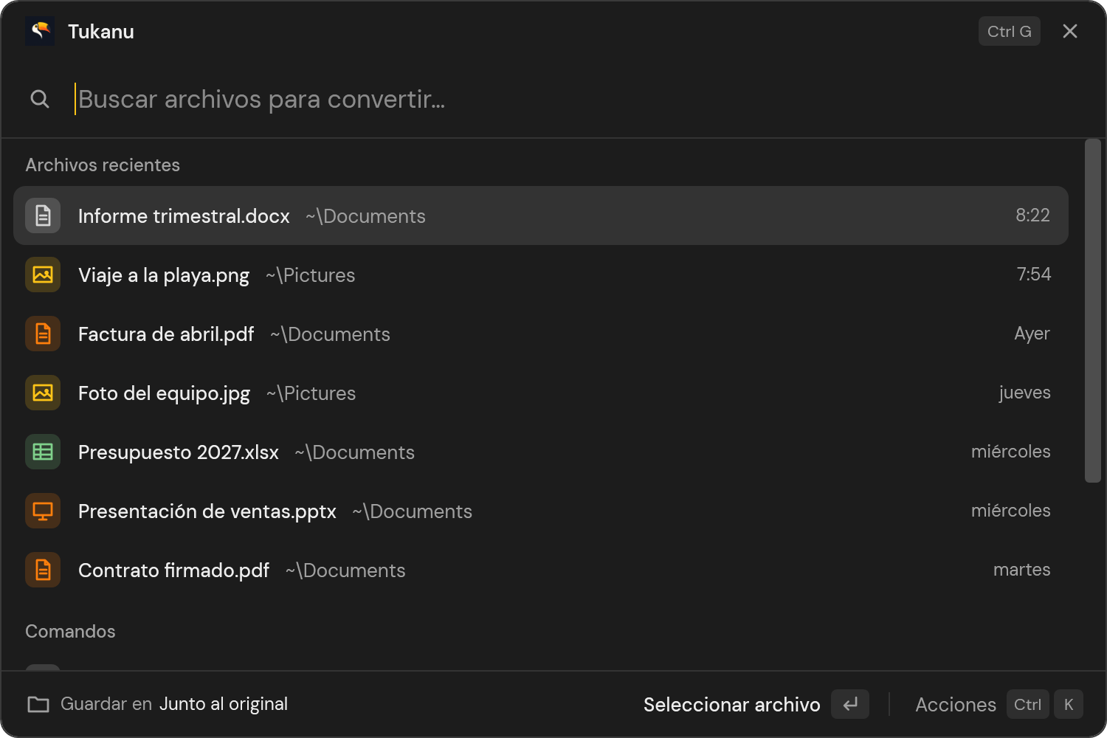Viewport: 1107px width, 738px height.
Task: Click the ~\Documents path of Contrato firmado.pdf
Action: click(x=345, y=570)
